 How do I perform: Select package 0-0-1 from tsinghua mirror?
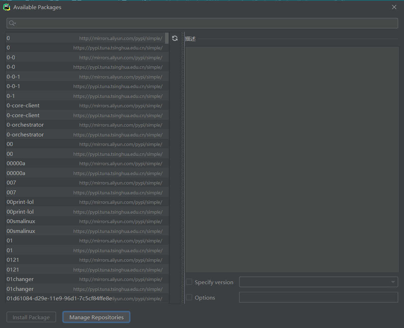coord(87,86)
